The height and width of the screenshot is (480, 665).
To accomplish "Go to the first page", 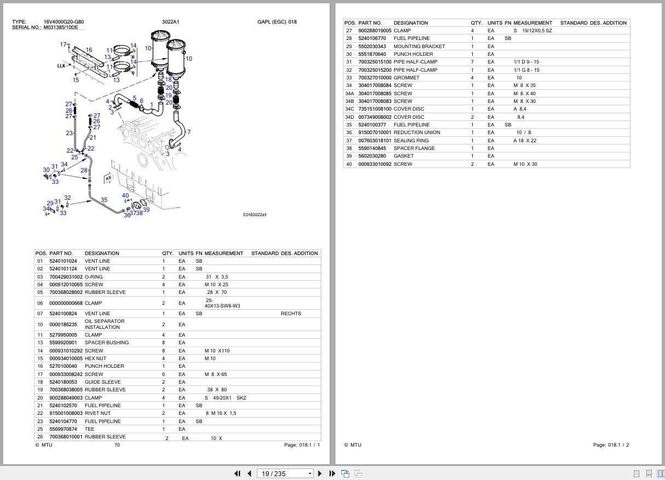I will tap(238, 473).
